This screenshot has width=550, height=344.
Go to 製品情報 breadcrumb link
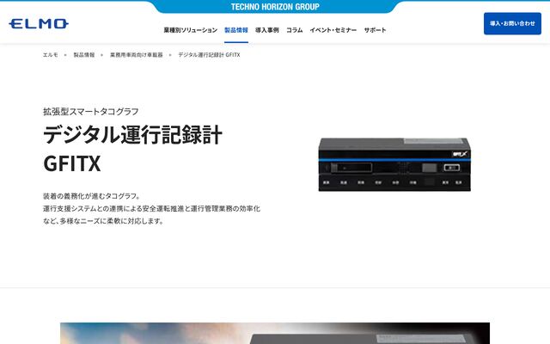click(x=84, y=55)
